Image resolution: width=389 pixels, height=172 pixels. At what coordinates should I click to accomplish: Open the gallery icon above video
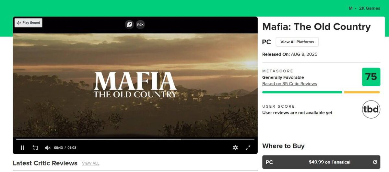click(129, 25)
